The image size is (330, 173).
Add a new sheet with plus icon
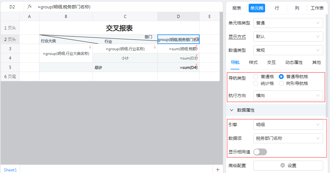[x=218, y=170]
